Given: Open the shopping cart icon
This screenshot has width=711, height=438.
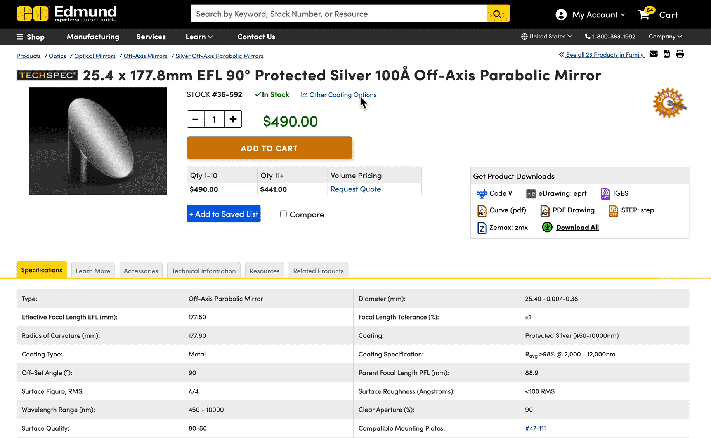Looking at the screenshot, I should [645, 15].
